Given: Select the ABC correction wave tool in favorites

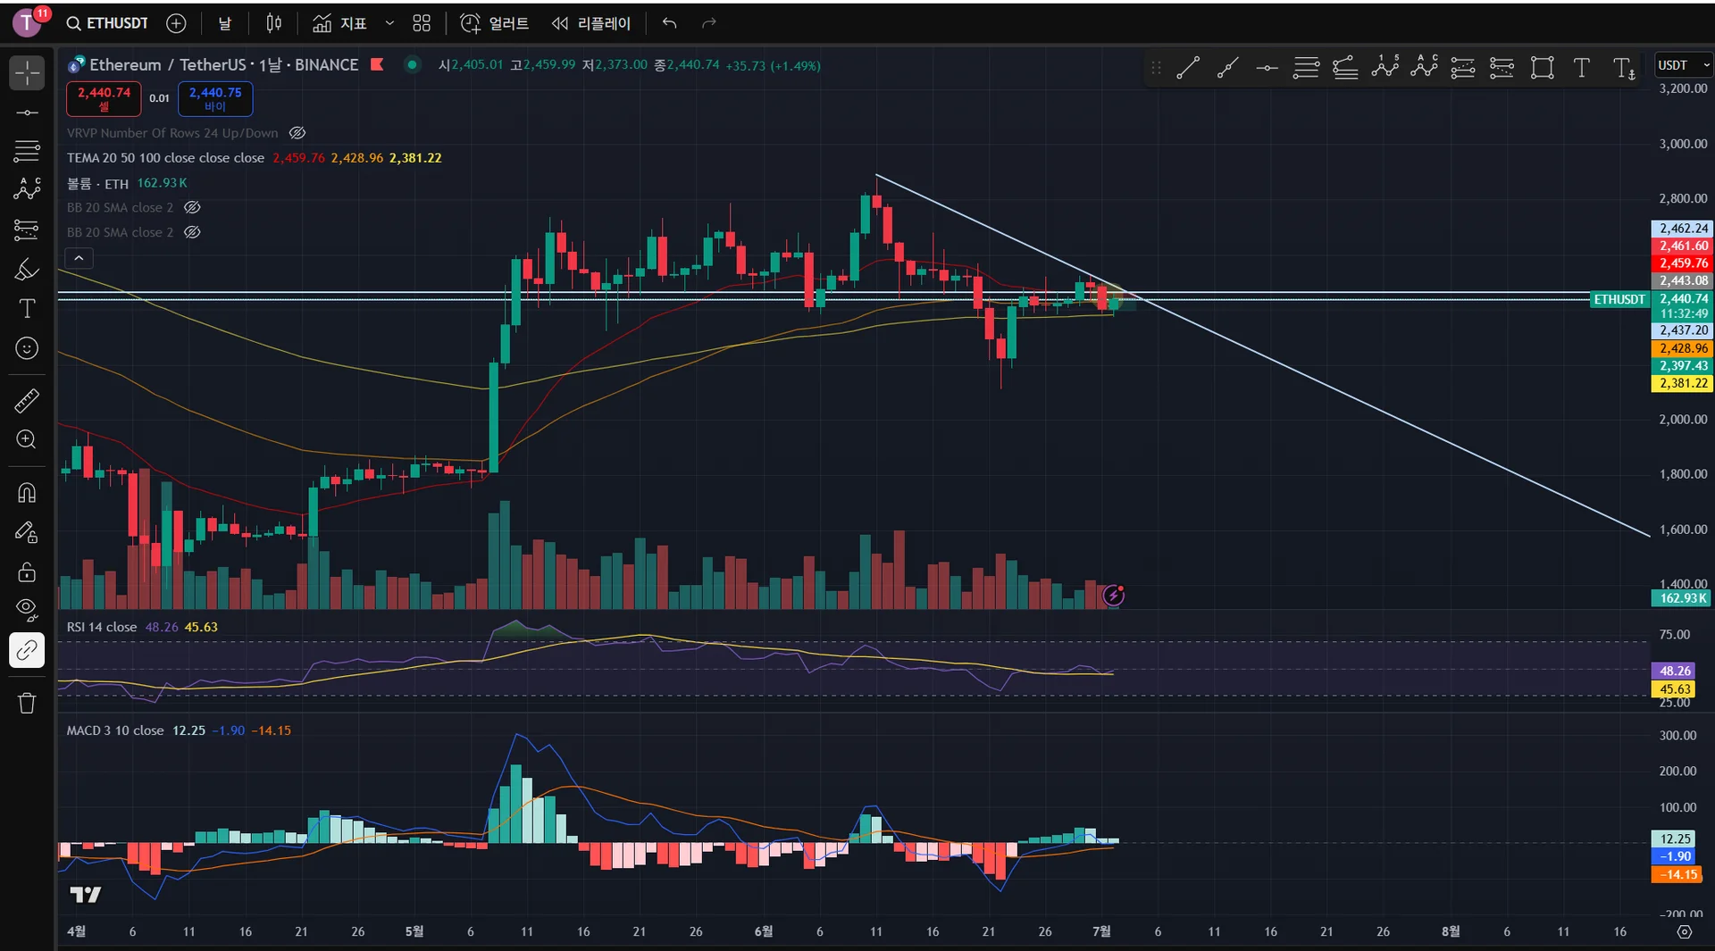Looking at the screenshot, I should [x=1424, y=68].
